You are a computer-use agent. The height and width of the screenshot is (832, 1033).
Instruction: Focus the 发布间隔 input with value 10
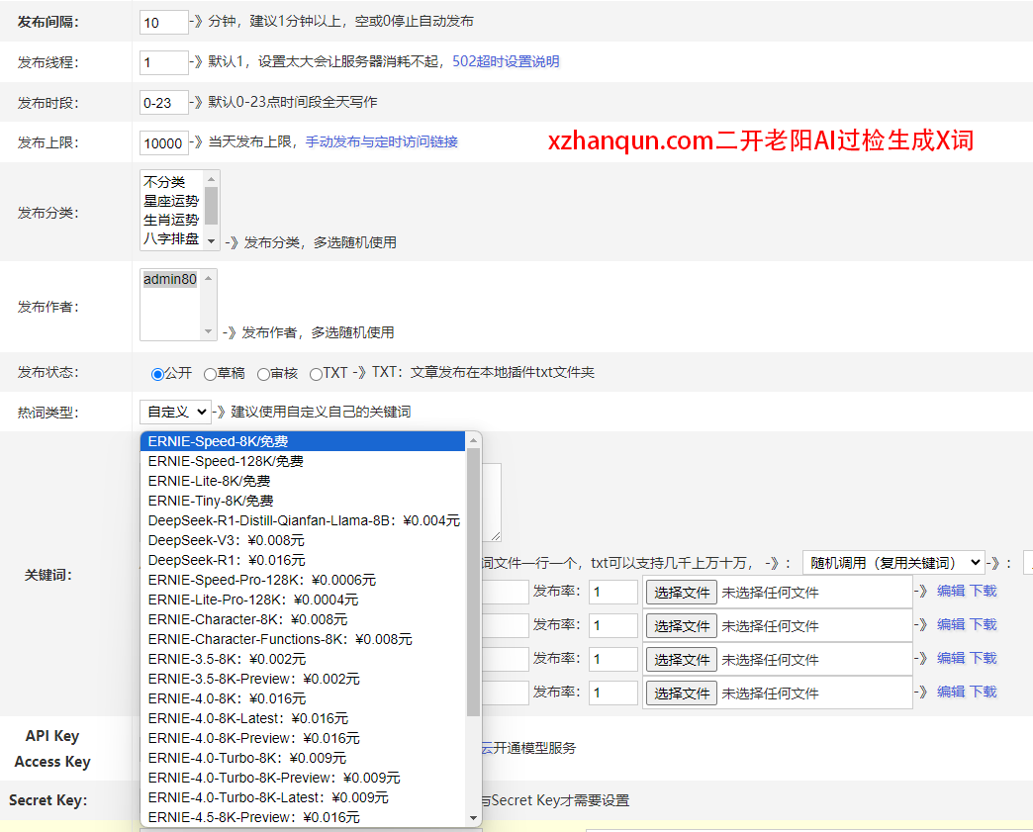164,23
